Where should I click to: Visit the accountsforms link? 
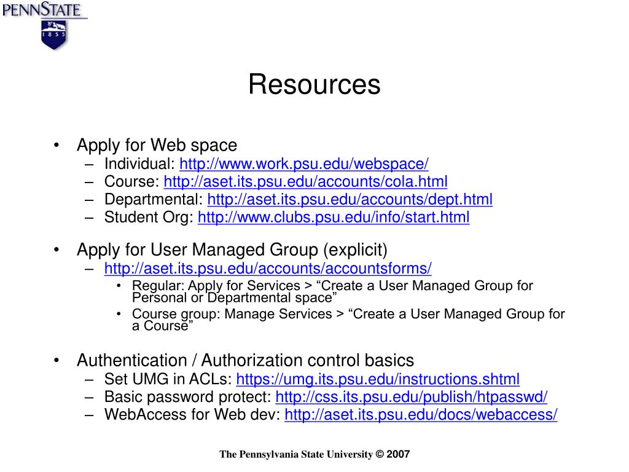268,268
